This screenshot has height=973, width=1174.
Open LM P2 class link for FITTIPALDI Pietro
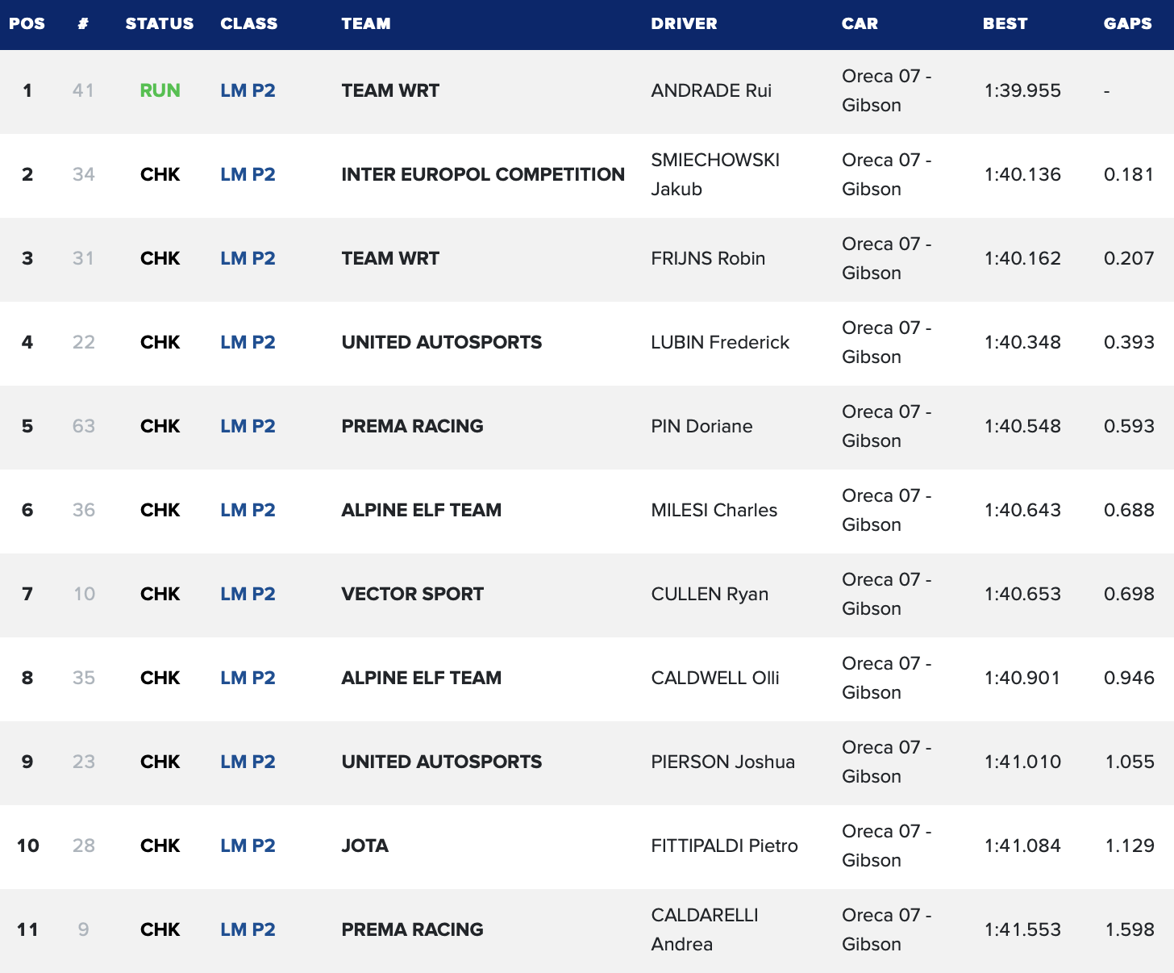pyautogui.click(x=248, y=846)
